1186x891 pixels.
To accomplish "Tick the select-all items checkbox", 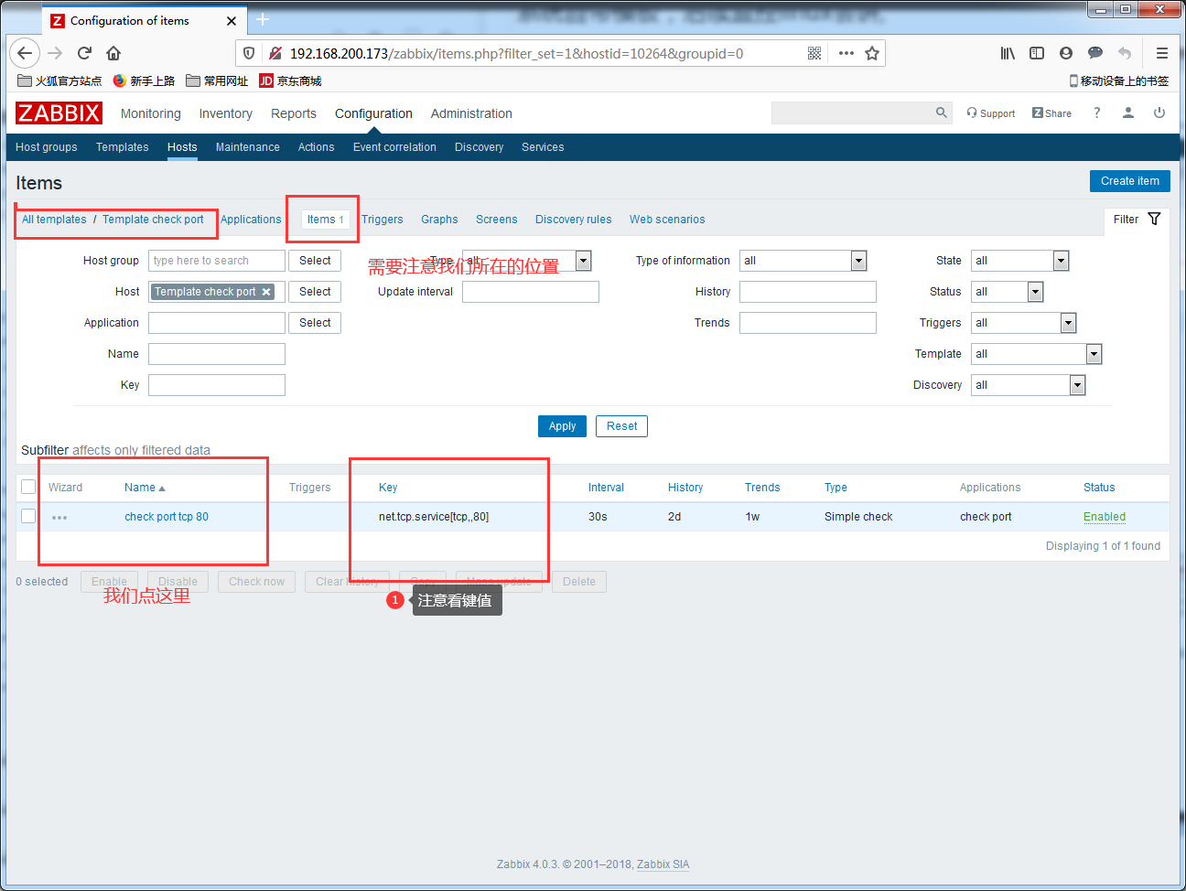I will tap(28, 487).
